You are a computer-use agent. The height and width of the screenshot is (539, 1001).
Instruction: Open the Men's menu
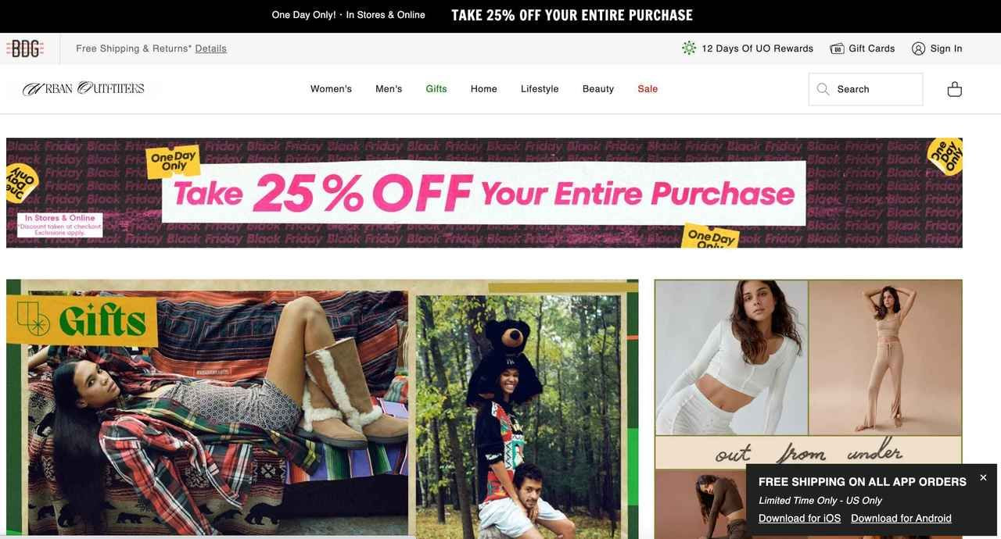tap(389, 89)
